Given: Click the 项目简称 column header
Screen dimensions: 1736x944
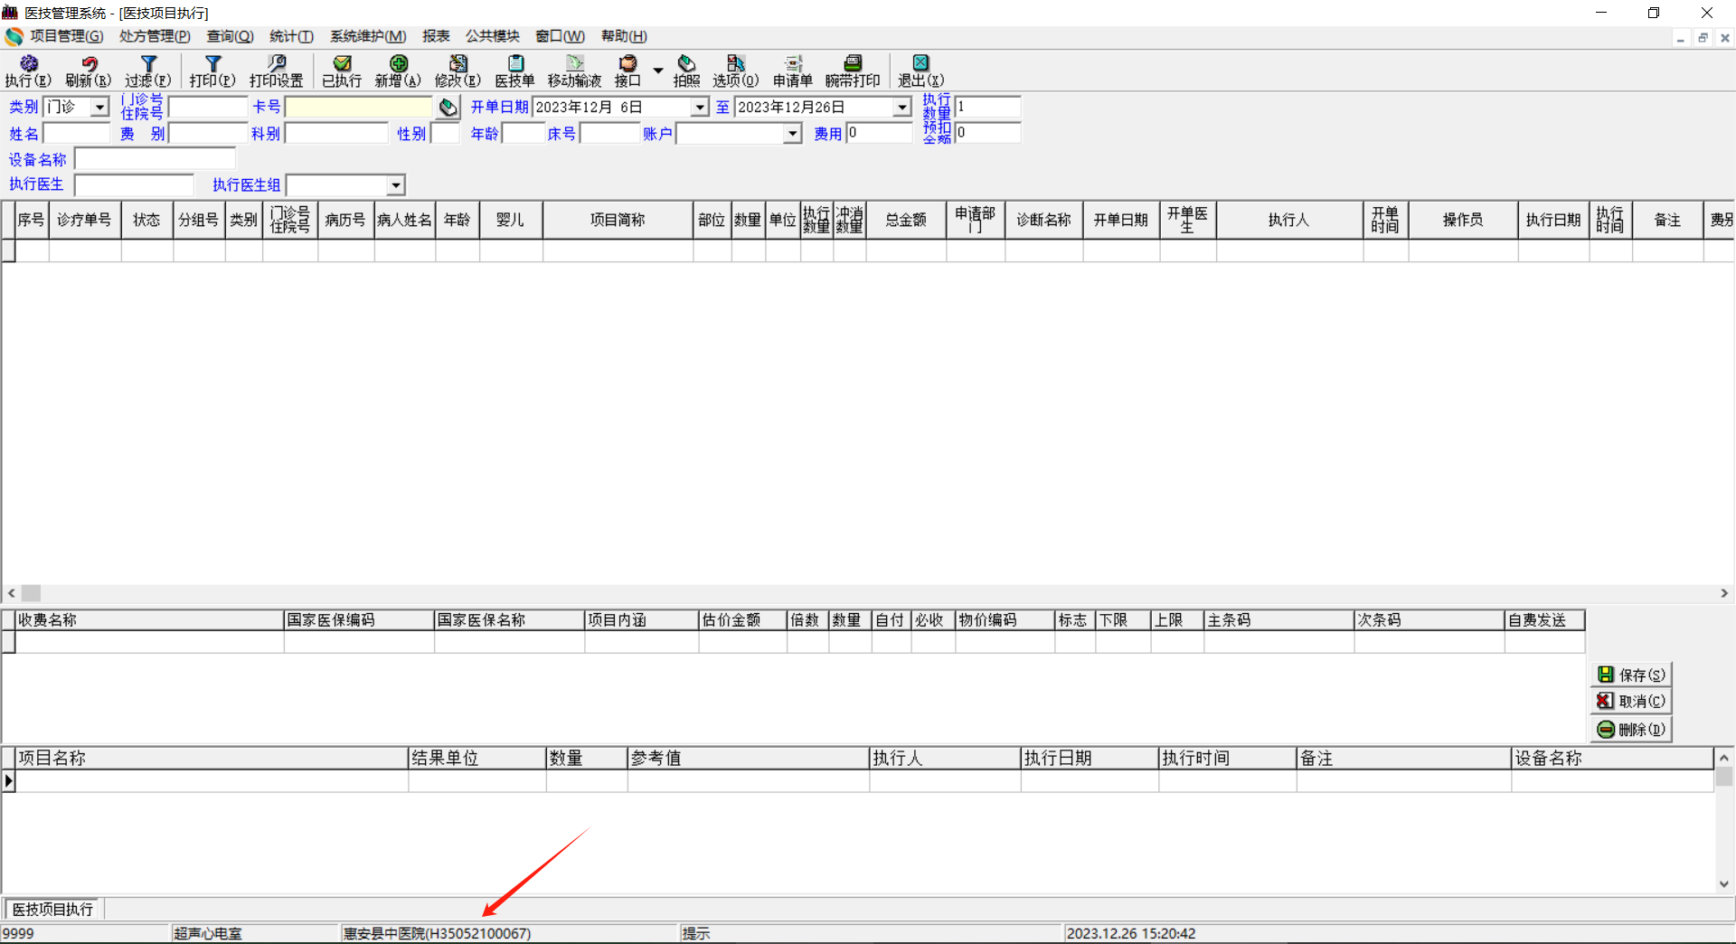Looking at the screenshot, I should click(618, 220).
